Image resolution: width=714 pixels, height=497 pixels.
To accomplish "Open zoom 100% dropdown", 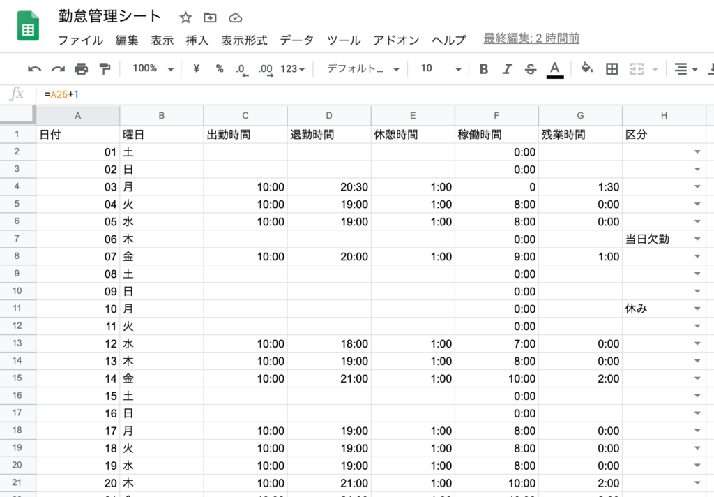I will click(153, 68).
